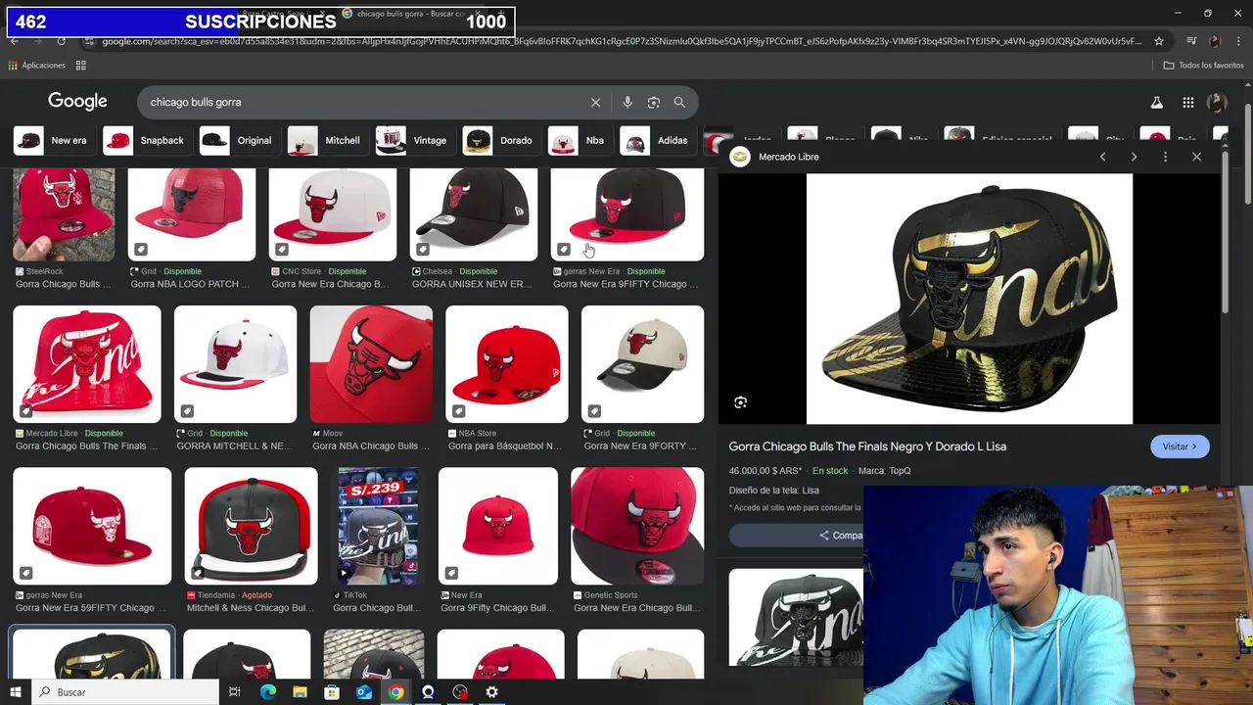Select Moov red cap close-up thumbnail

pos(371,364)
